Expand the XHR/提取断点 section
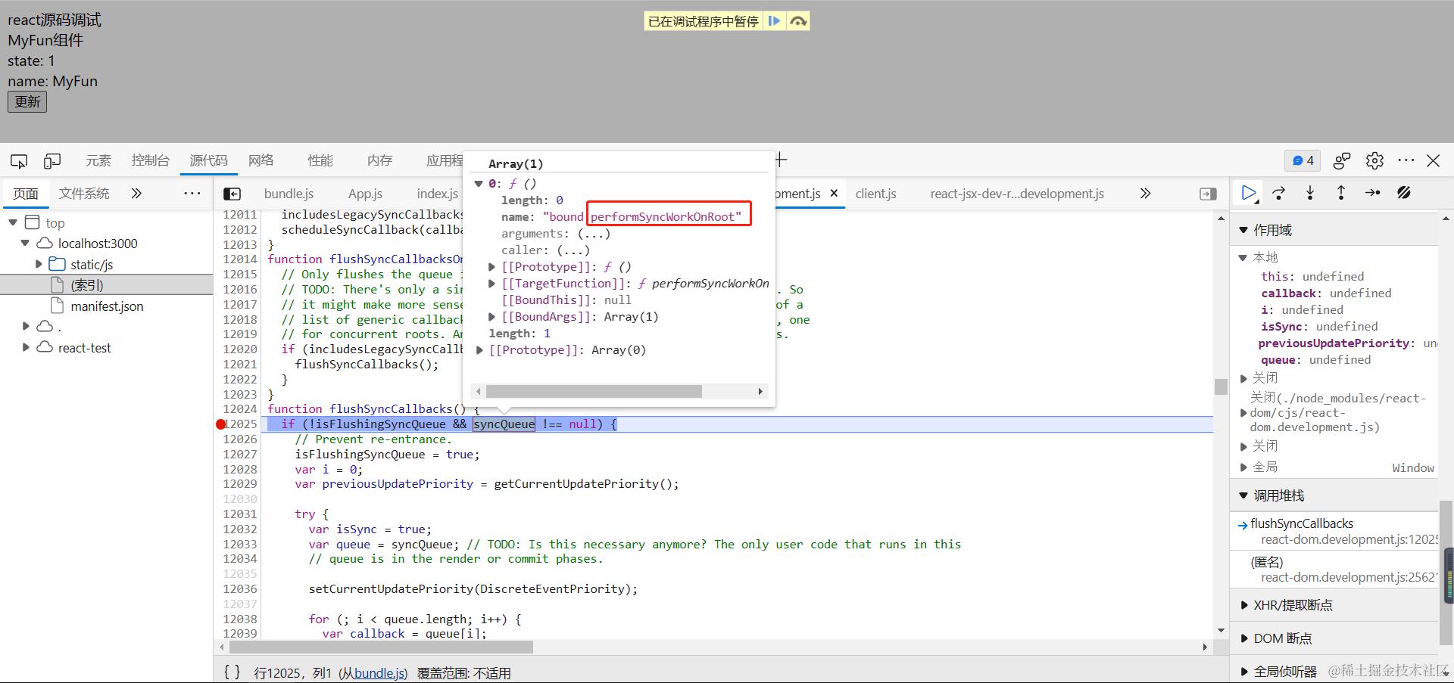This screenshot has width=1454, height=683. (x=1243, y=605)
